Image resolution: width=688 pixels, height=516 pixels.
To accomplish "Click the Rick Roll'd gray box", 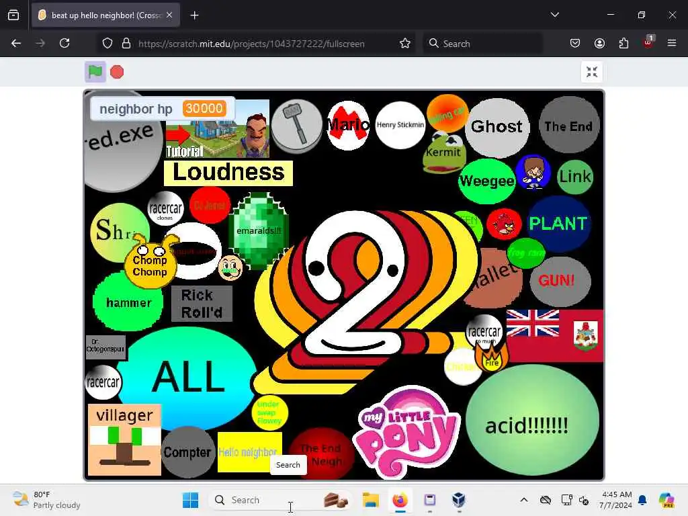I will (x=202, y=304).
